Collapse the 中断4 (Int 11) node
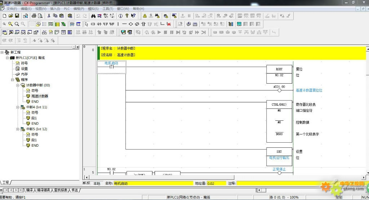The height and width of the screenshot is (200, 369). coord(18,107)
